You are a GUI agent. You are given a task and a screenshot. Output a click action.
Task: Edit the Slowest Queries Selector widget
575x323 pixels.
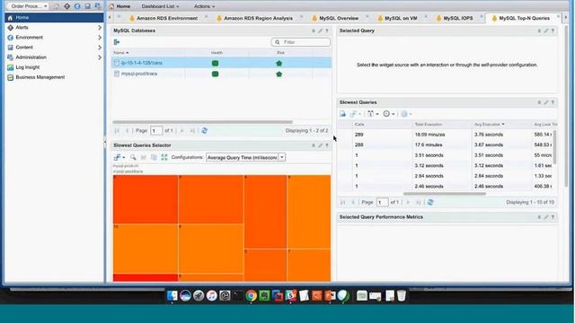point(320,145)
